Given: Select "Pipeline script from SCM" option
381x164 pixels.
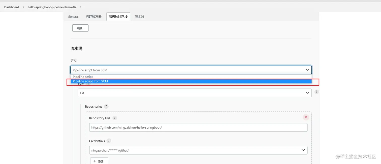Looking at the screenshot, I should [90, 81].
